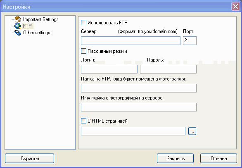
Task: Focus the Логин input field
Action: 109,69
